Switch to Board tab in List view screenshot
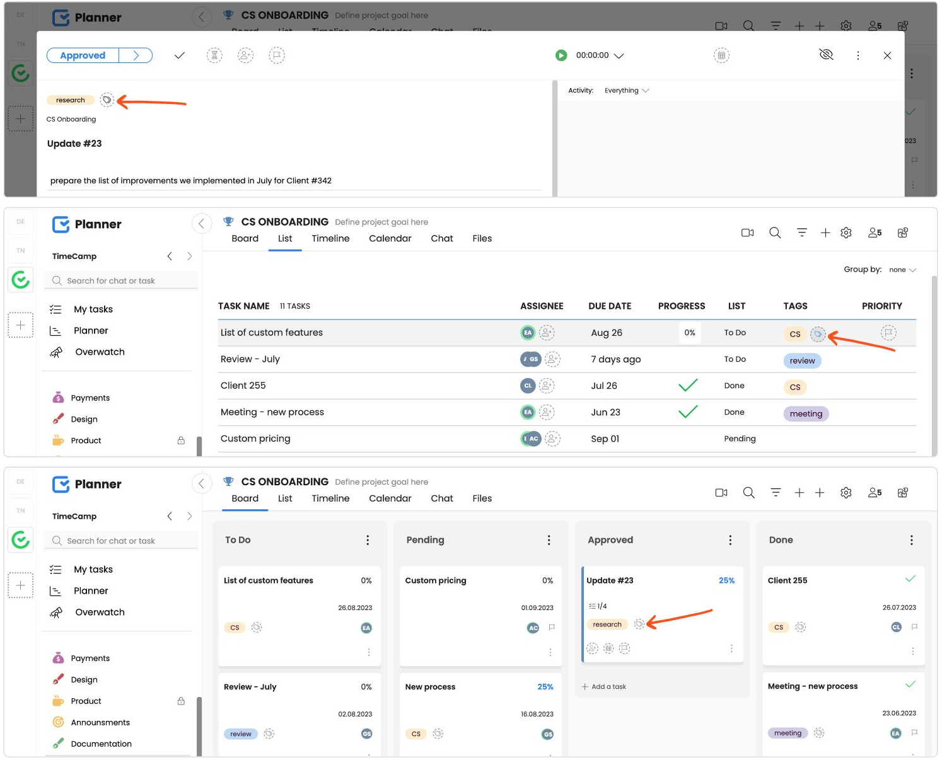Viewport: 942px width, 760px height. [245, 238]
